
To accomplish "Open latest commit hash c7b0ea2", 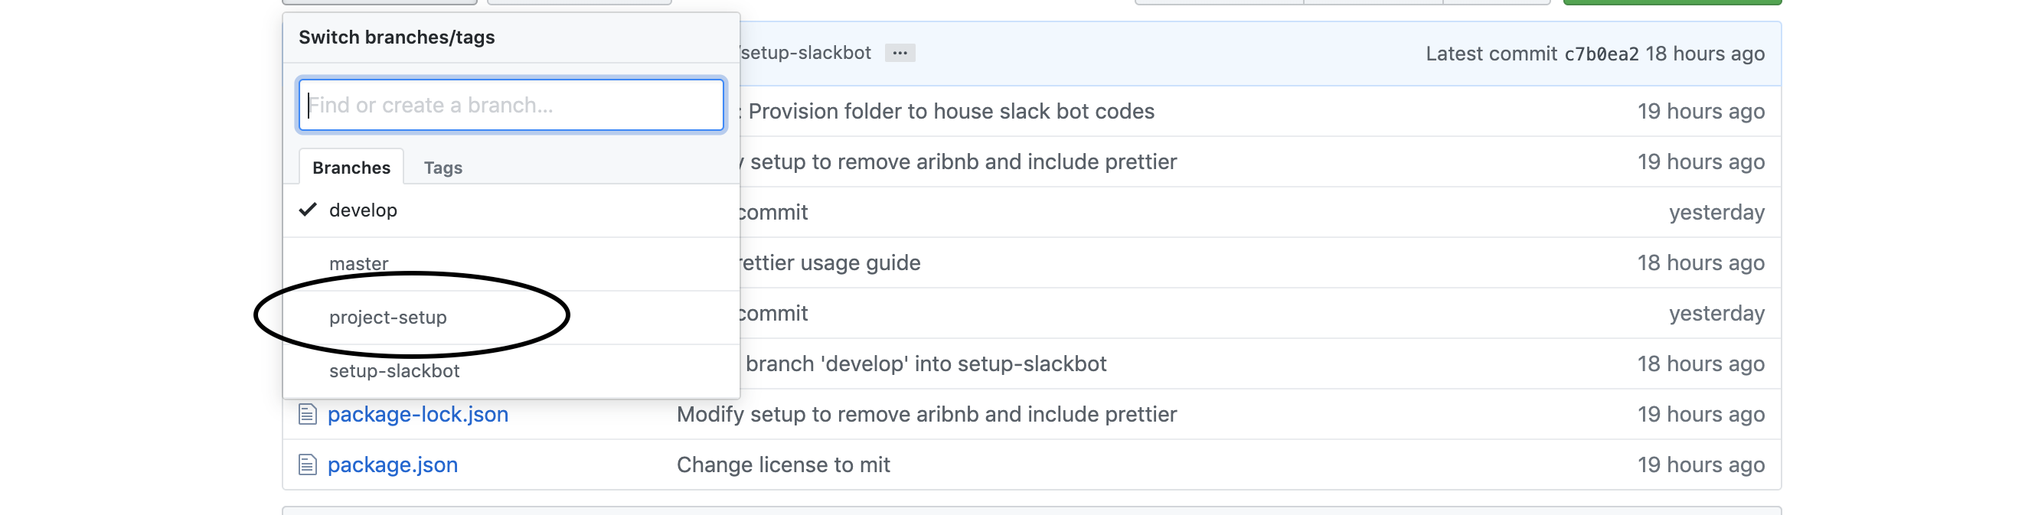I will (x=1601, y=54).
